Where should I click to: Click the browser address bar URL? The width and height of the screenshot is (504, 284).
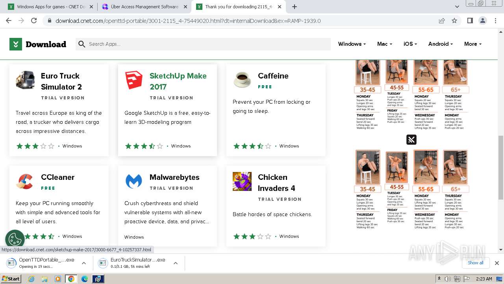(x=188, y=21)
